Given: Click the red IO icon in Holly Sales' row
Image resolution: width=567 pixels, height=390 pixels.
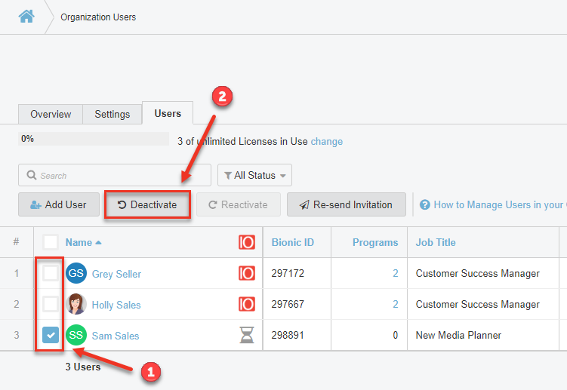Looking at the screenshot, I should (x=247, y=304).
